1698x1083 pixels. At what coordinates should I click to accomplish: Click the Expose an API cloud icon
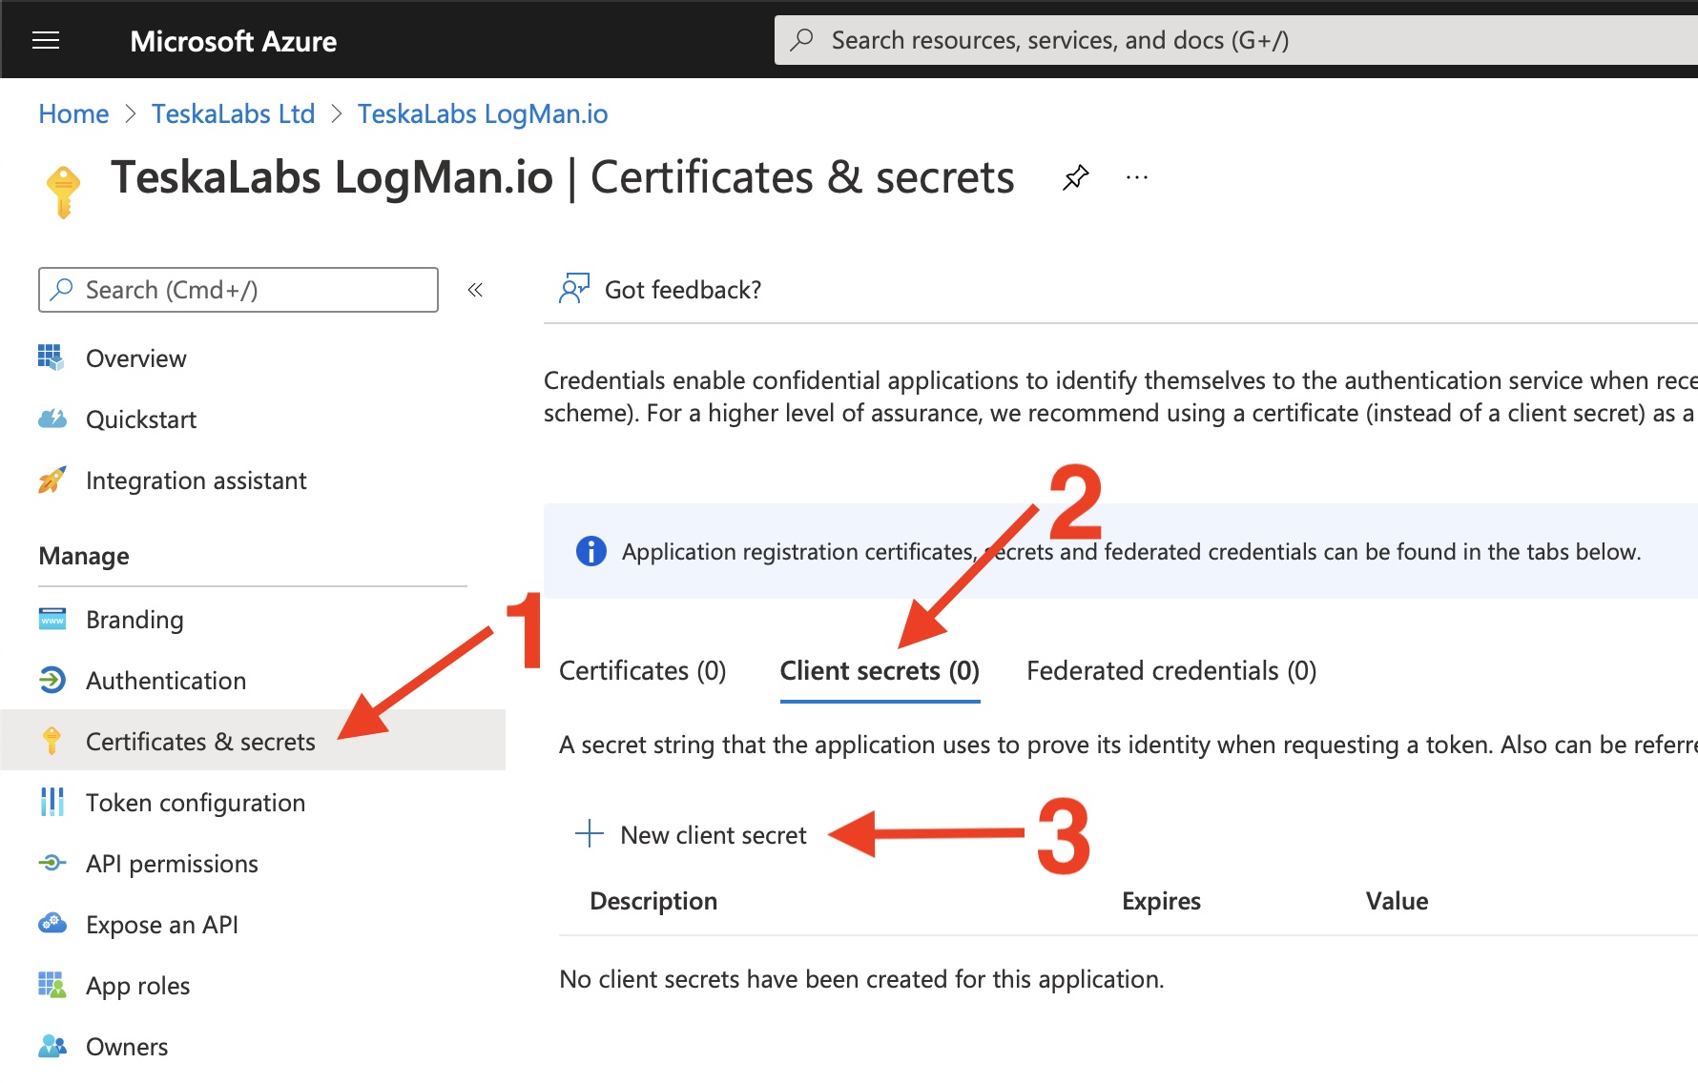(x=52, y=924)
